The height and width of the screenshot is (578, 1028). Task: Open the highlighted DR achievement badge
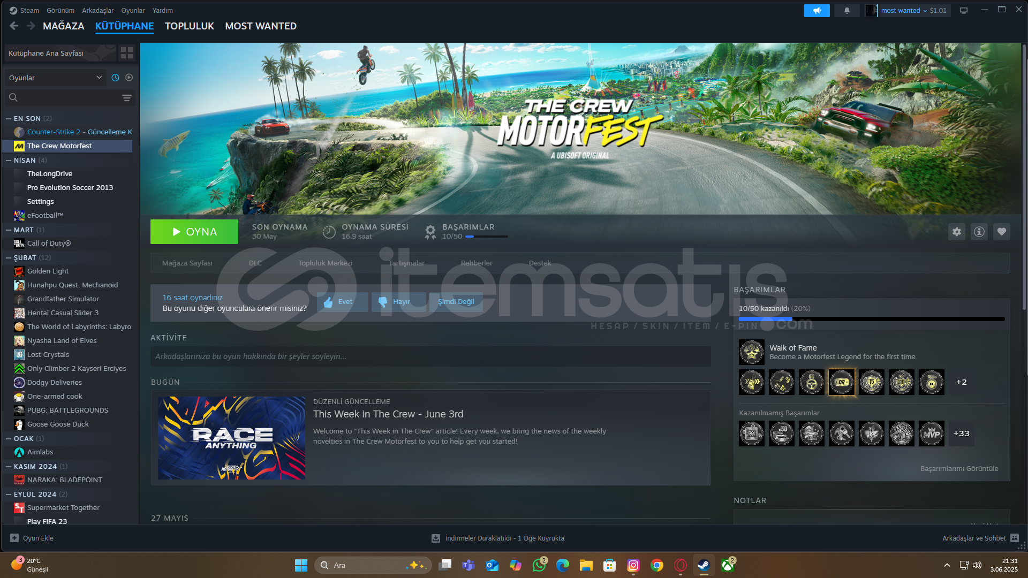point(842,382)
